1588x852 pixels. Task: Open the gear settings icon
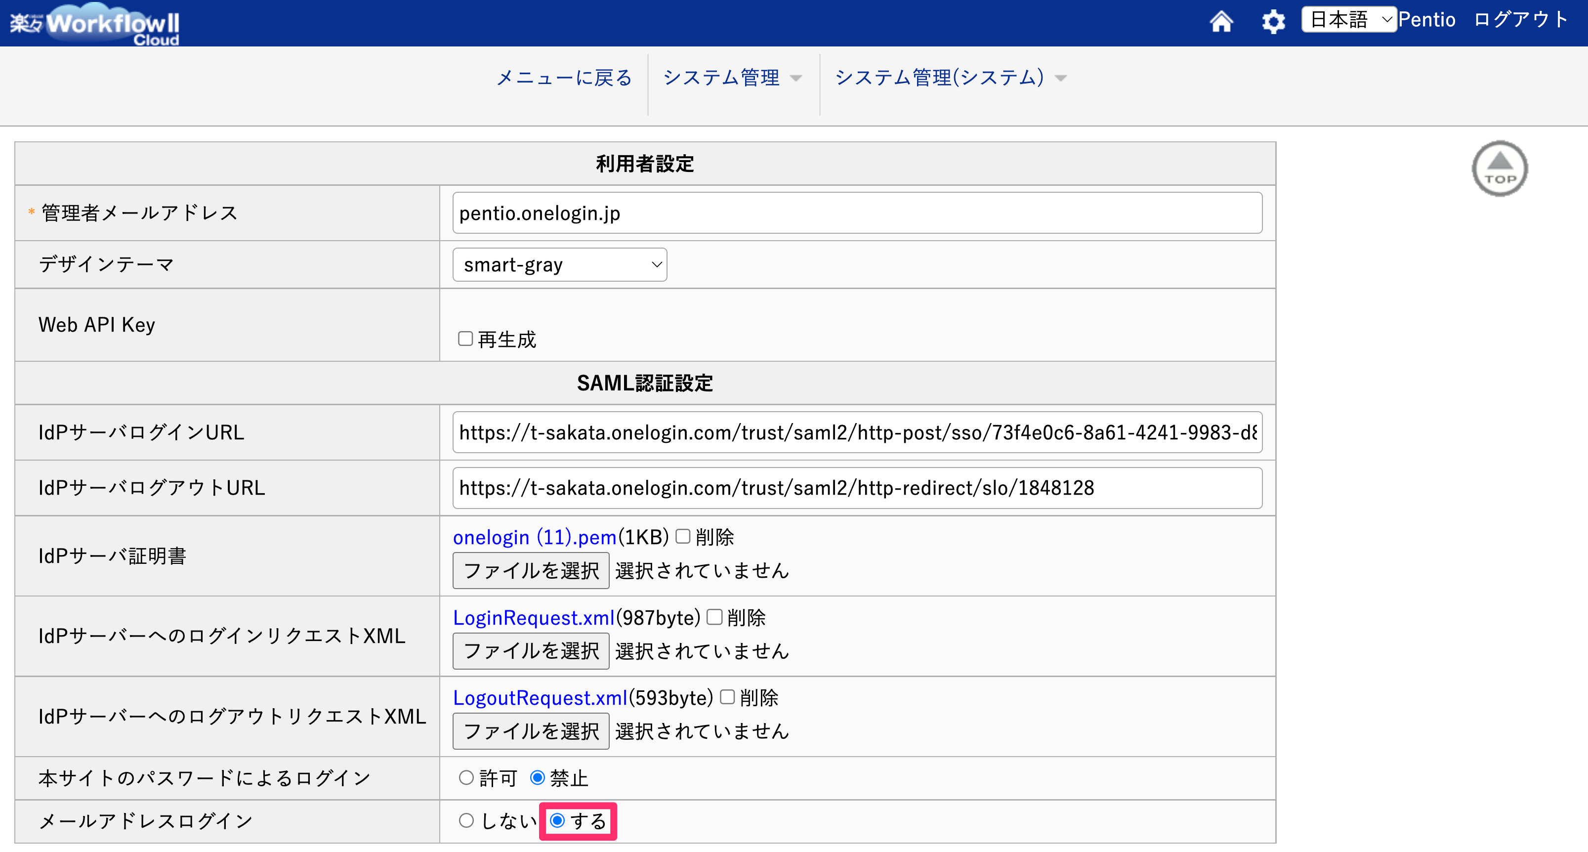1273,22
